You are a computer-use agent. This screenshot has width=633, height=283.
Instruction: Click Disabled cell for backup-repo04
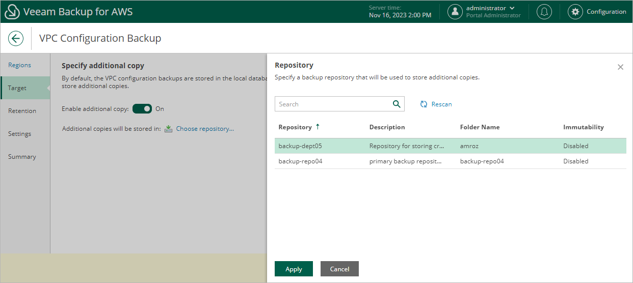point(575,161)
